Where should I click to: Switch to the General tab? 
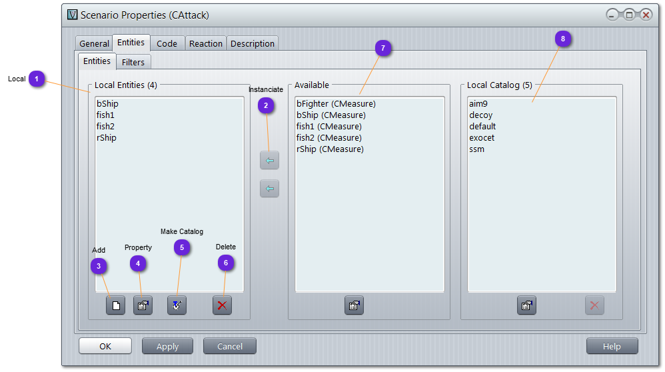tap(94, 44)
